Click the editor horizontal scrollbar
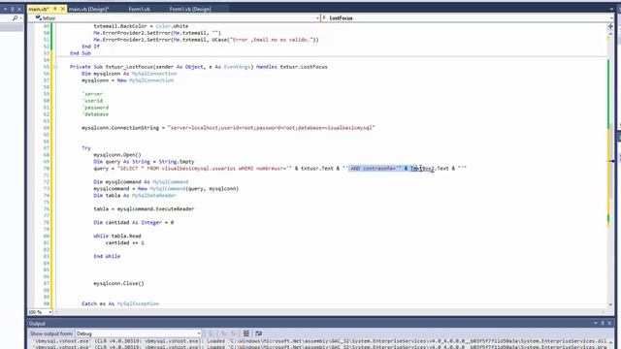 [x=331, y=312]
